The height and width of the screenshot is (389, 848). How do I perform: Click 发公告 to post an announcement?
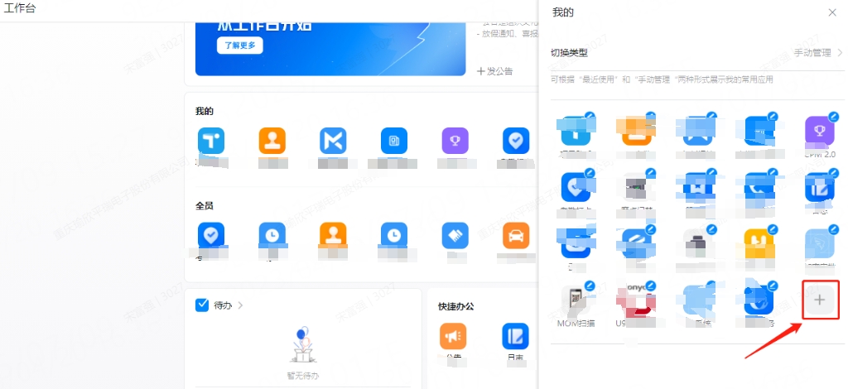click(494, 71)
